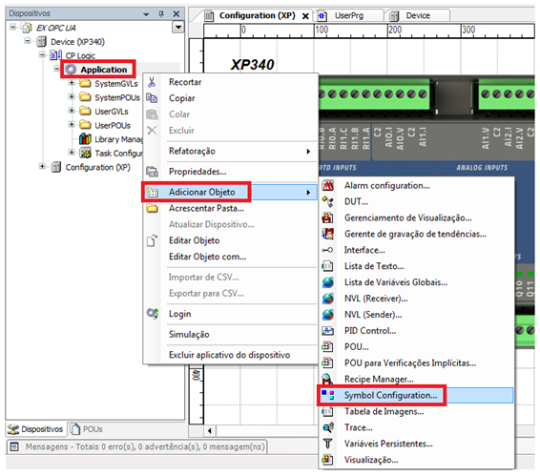Viewport: 540px width, 476px height.
Task: Open Dispositivos panel options arrow
Action: [x=146, y=14]
